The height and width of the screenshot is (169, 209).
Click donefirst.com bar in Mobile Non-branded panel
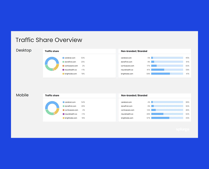(x=167, y=106)
